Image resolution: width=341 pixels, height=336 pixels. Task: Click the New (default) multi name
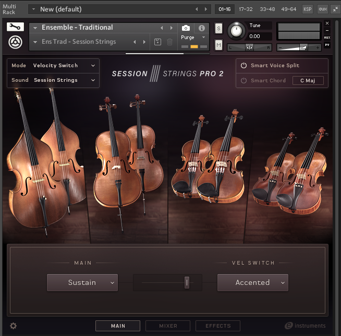(x=61, y=9)
